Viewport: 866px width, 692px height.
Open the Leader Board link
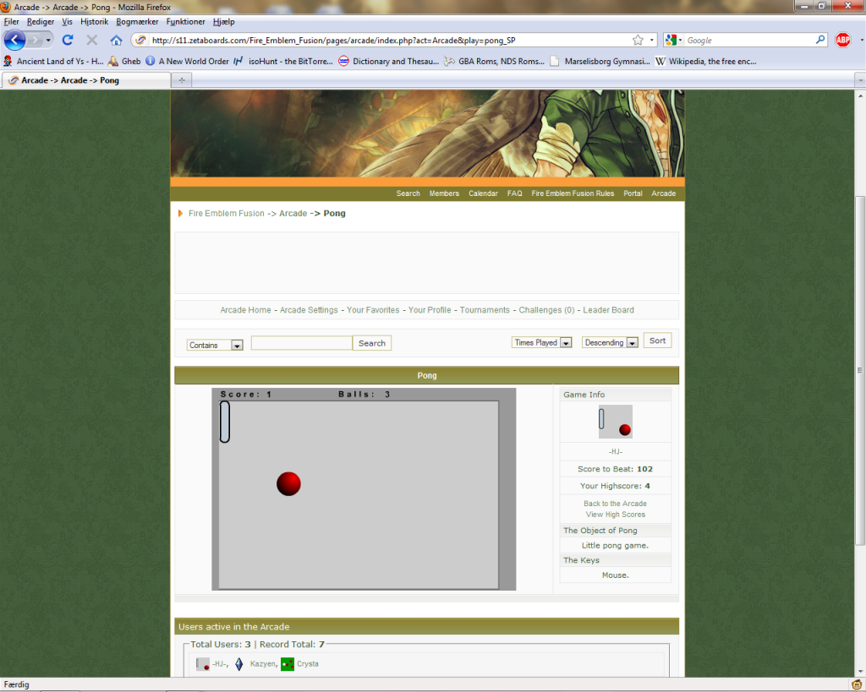608,310
